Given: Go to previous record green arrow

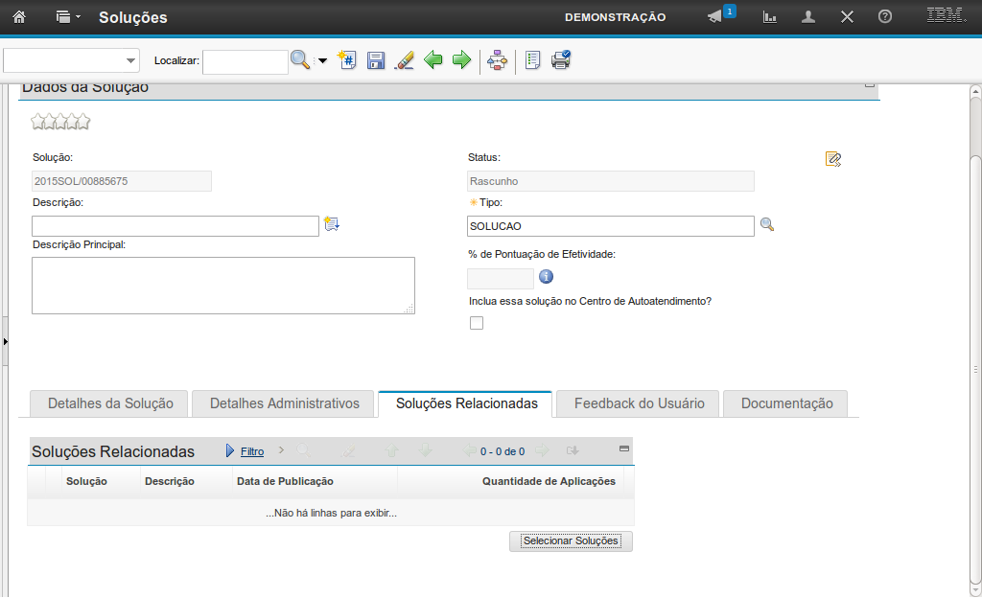Looking at the screenshot, I should coord(433,60).
